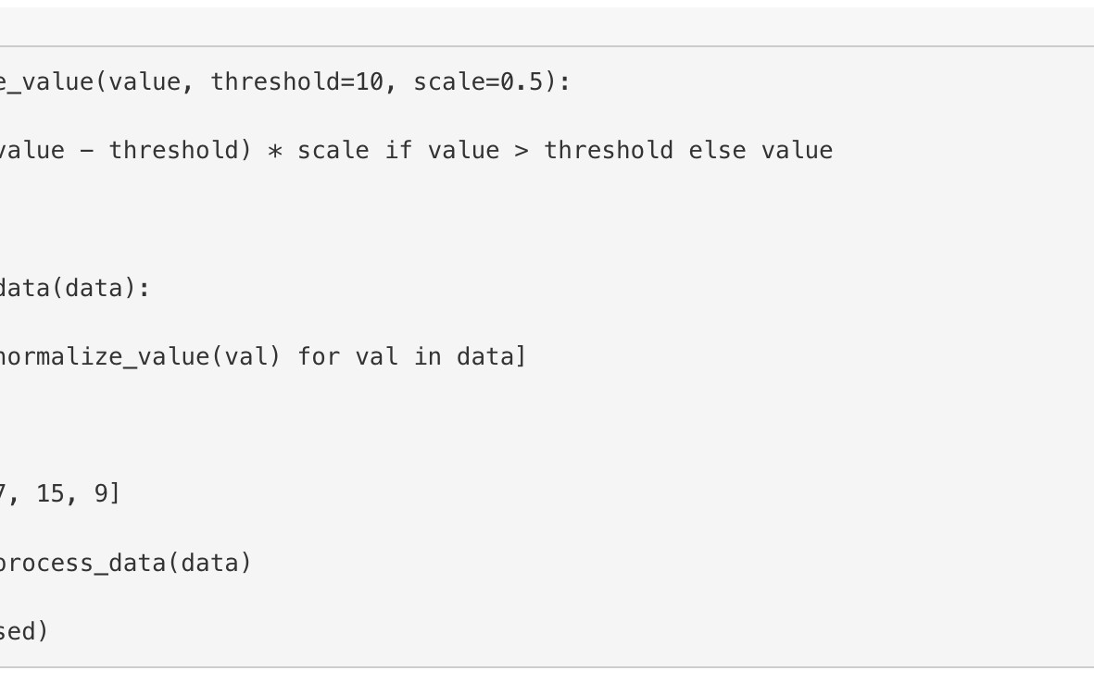This screenshot has width=1094, height=683.
Task: Click the '>' comparison operator
Action: point(522,151)
